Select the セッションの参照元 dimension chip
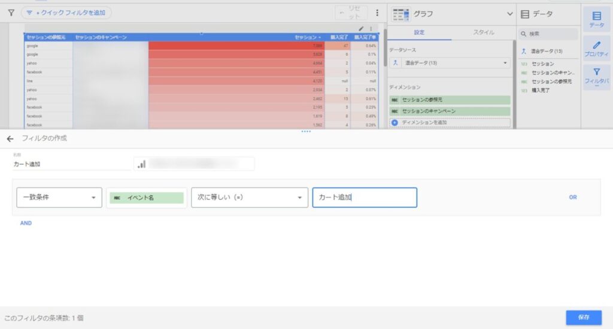 [450, 99]
